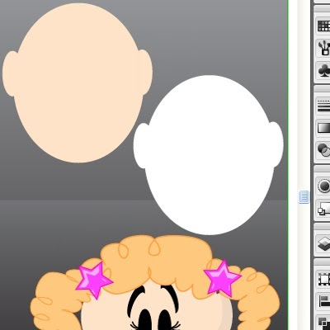This screenshot has height=330, width=330.
Task: Open the Appearance panel icon
Action: pyautogui.click(x=324, y=186)
